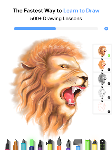Select the purple crayon tool
Screen dimensions: 112x150
click(x=40, y=145)
